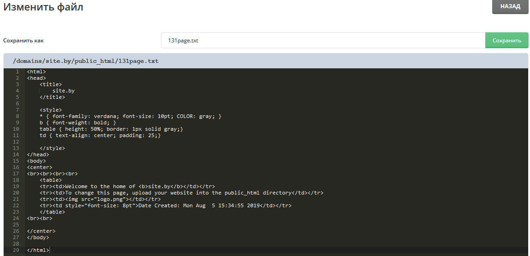Place cursor on opening title tag
The width and height of the screenshot is (530, 256).
(51, 84)
